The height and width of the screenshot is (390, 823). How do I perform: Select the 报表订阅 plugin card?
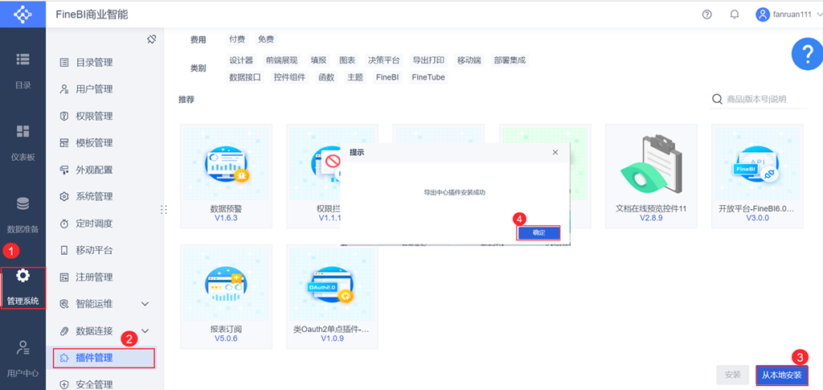tap(226, 297)
